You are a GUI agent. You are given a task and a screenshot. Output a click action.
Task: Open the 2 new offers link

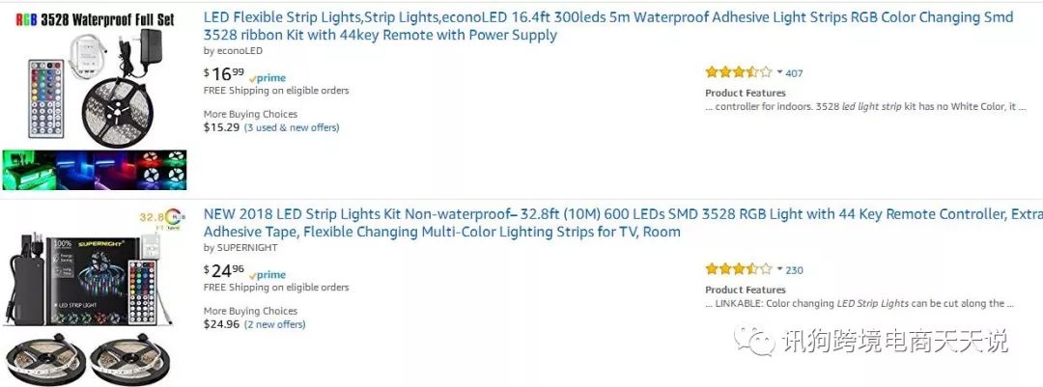[274, 324]
